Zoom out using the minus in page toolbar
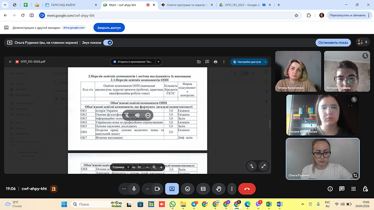This screenshot has height=210, width=374. (147, 167)
